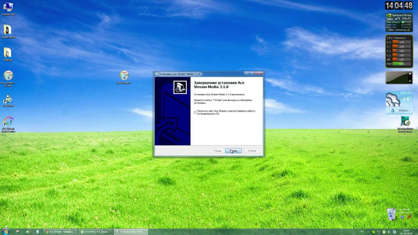This screenshot has width=418, height=235.
Task: Click the Отмена (Cancel) button in installer
Action: 252,151
